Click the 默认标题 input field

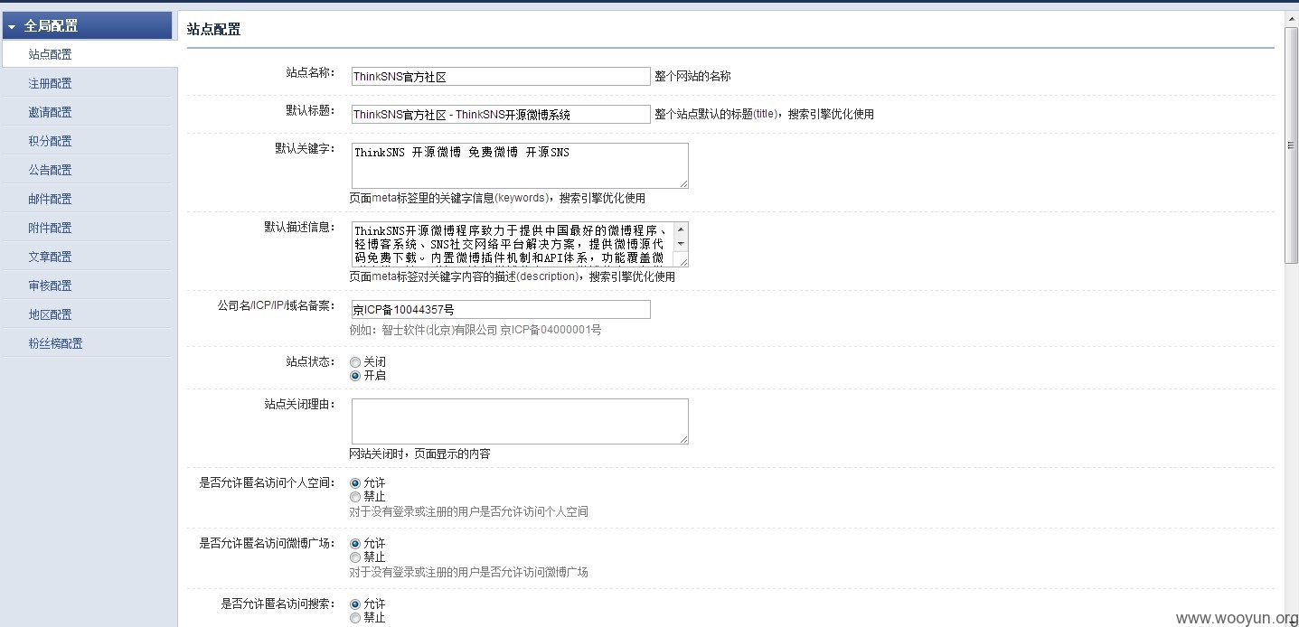point(501,114)
